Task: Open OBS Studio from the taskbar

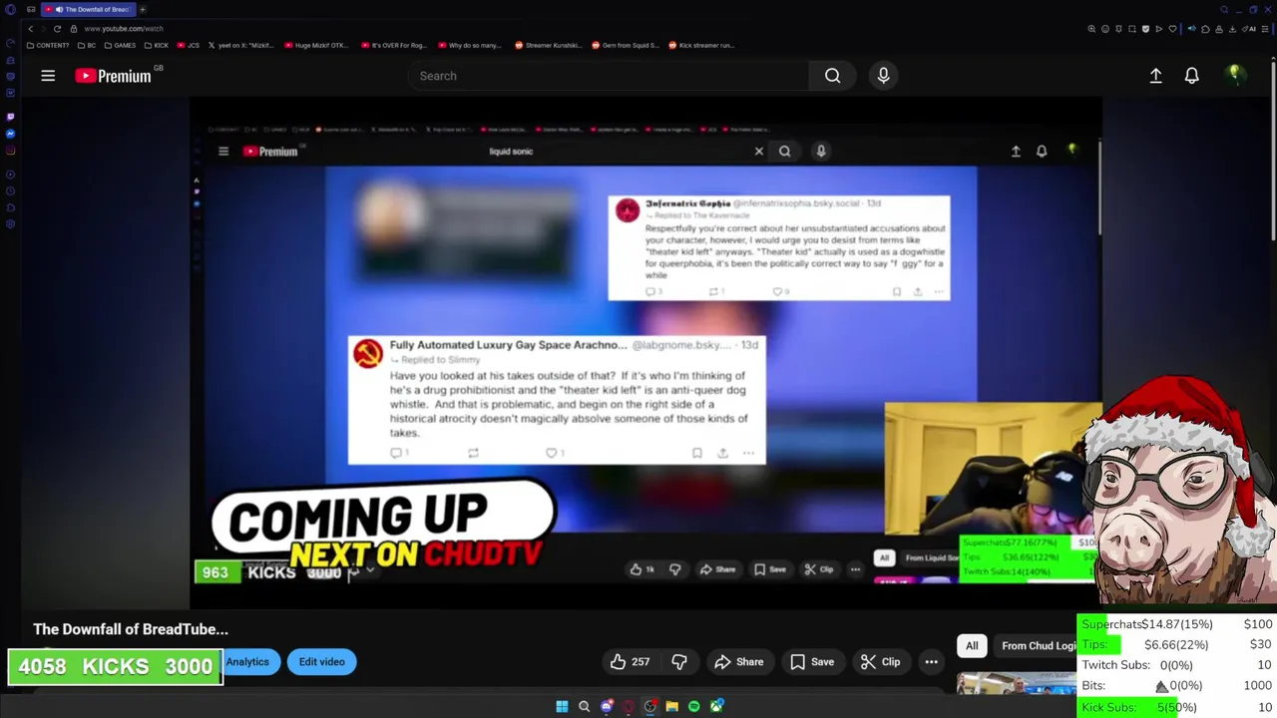Action: pyautogui.click(x=649, y=706)
